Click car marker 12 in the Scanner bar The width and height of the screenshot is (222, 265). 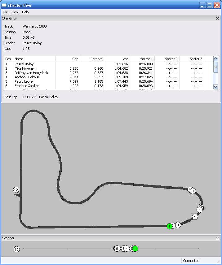click(x=17, y=249)
